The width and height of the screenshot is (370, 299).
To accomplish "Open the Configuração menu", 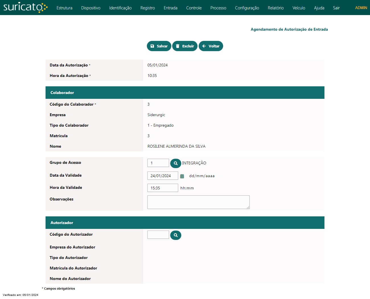I will 247,8.
